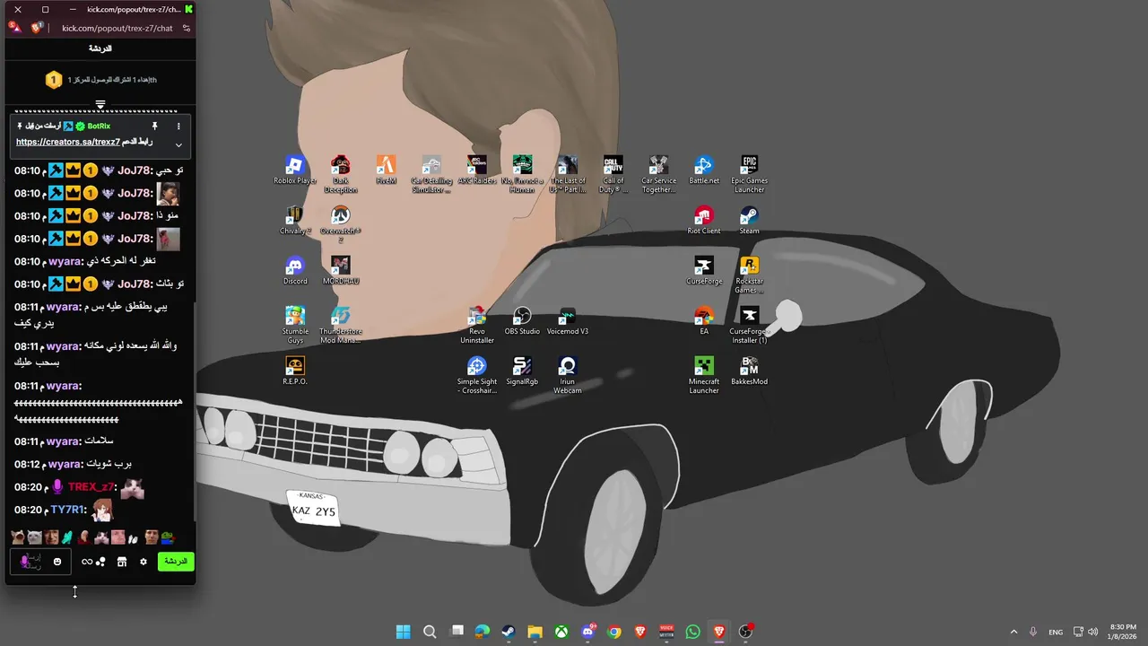Launch Epic Games Launcher shortcut
The height and width of the screenshot is (646, 1148).
coord(750,174)
